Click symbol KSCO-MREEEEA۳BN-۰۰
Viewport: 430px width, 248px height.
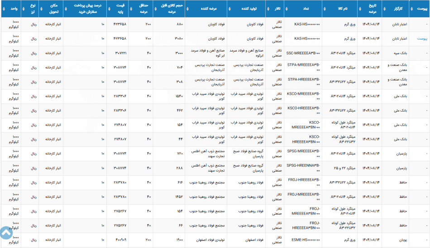point(306,125)
